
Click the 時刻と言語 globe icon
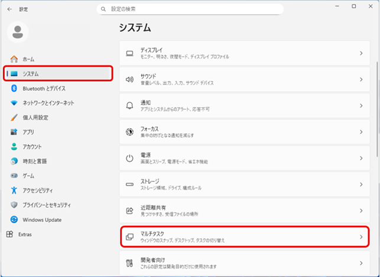(x=14, y=161)
